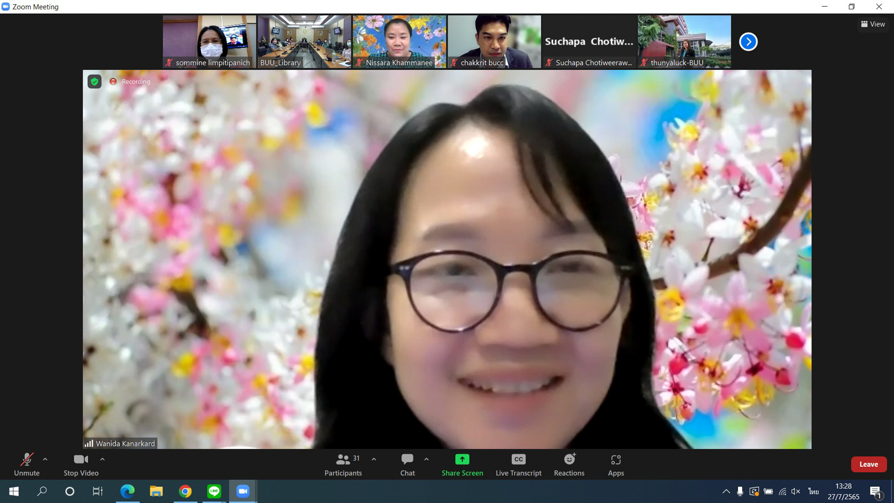Unmute the microphone

27,464
